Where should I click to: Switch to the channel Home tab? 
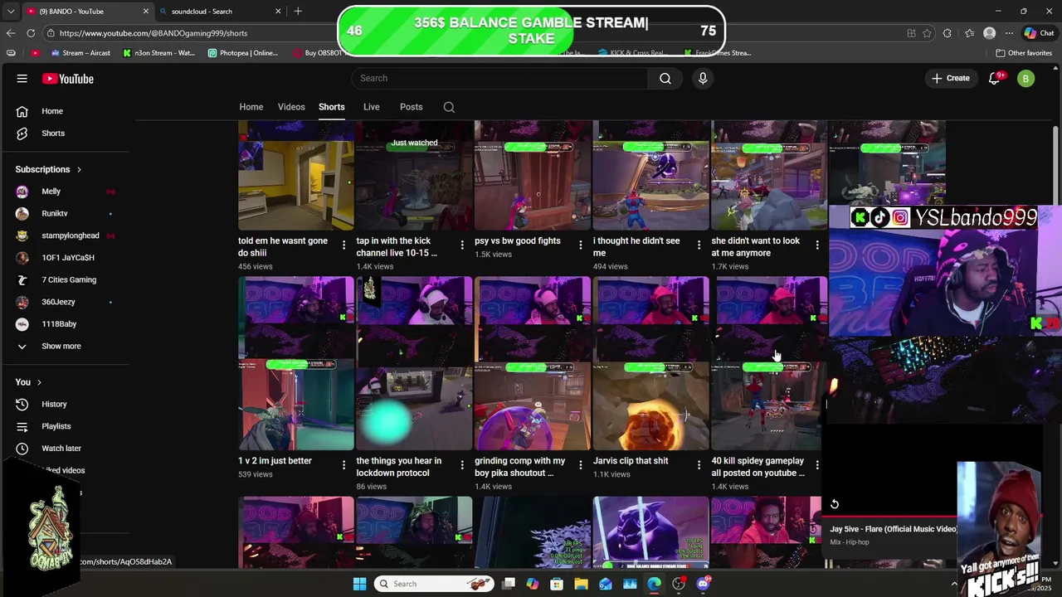click(251, 107)
